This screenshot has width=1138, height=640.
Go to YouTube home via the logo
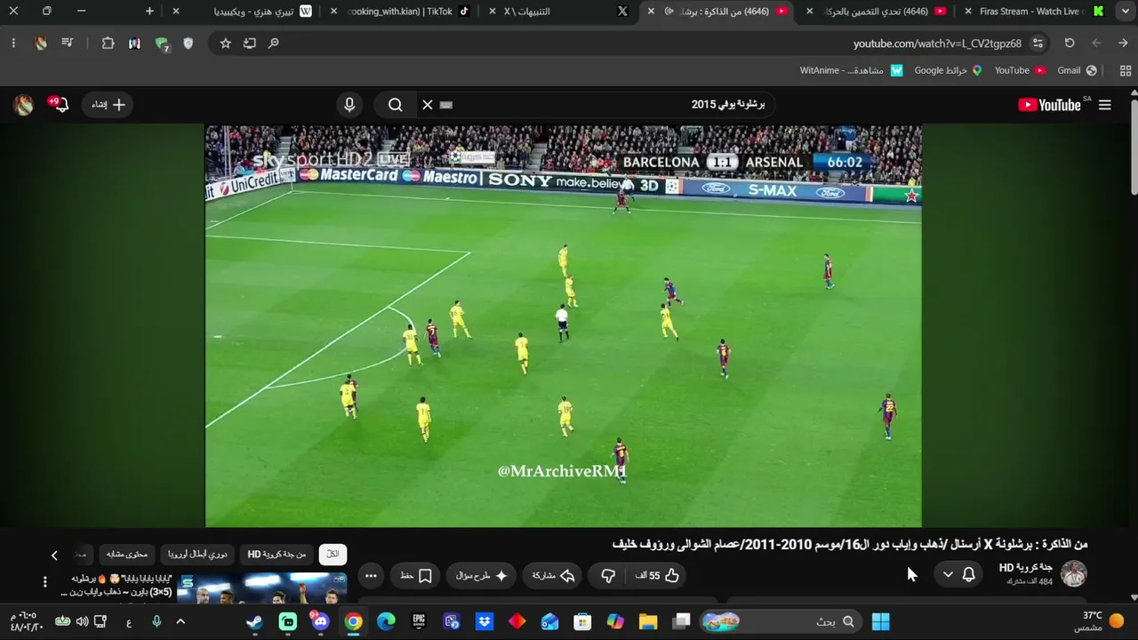[x=1050, y=105]
